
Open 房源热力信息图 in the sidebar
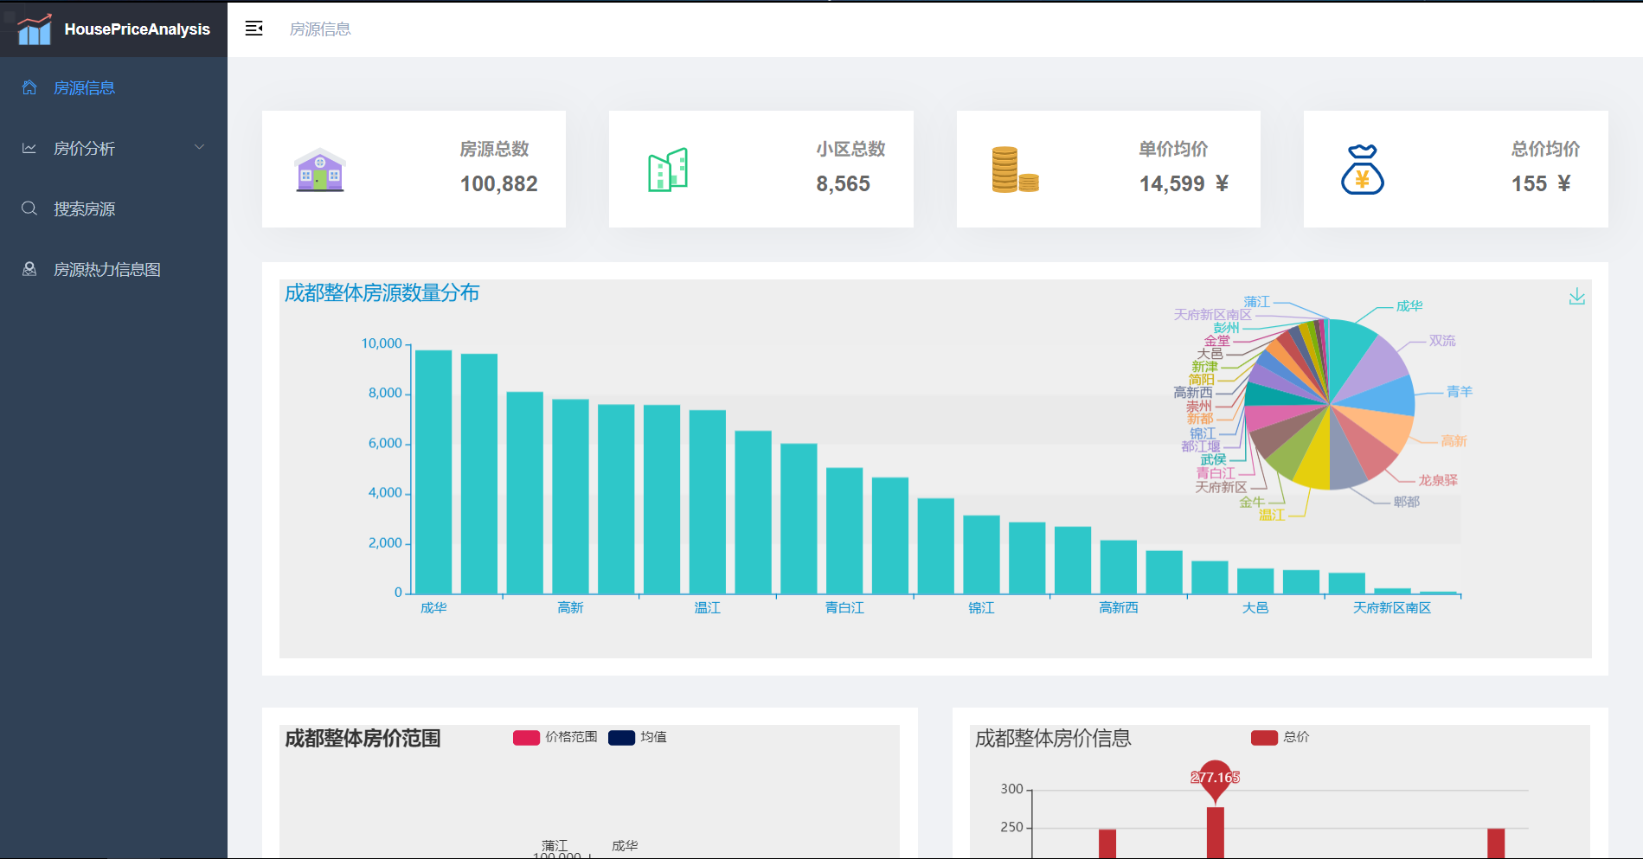point(113,269)
